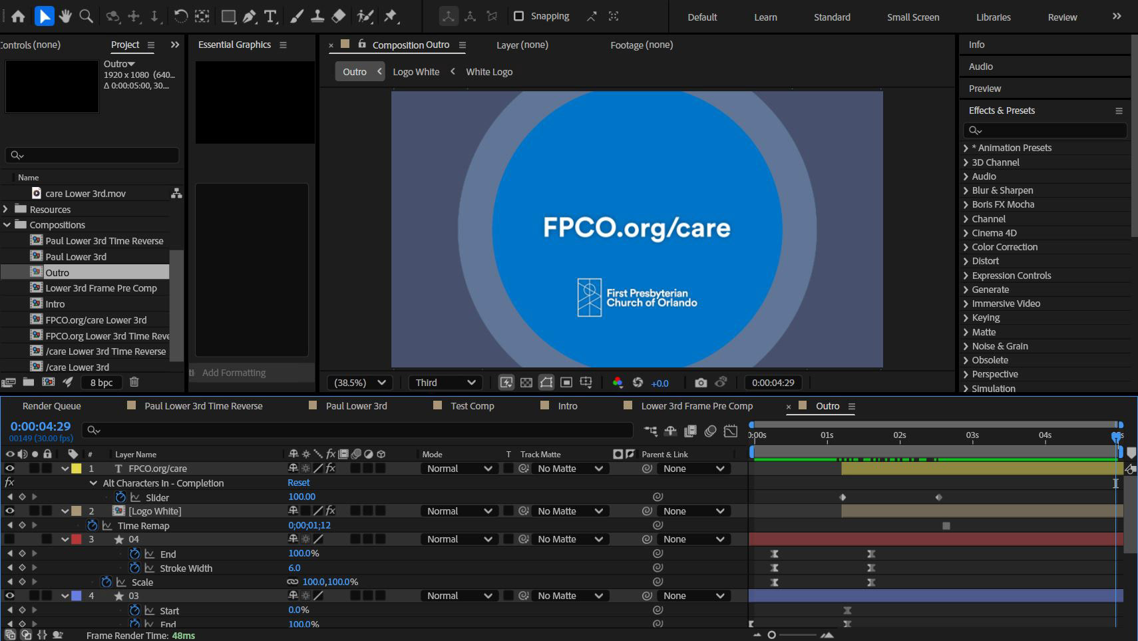The height and width of the screenshot is (641, 1138).
Task: Switch to the Learn workspace
Action: 765,17
